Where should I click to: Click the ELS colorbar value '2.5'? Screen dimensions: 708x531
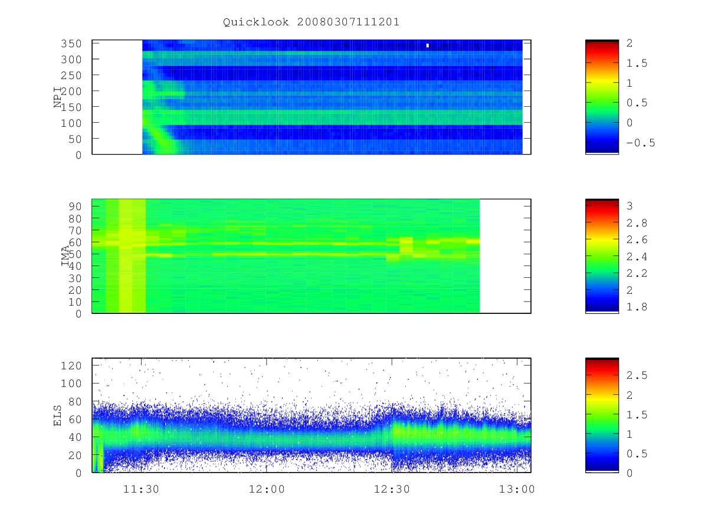(x=637, y=375)
